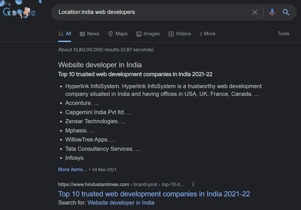Search for 'Website developer in India' link
This screenshot has height=210, width=301.
[121, 203]
